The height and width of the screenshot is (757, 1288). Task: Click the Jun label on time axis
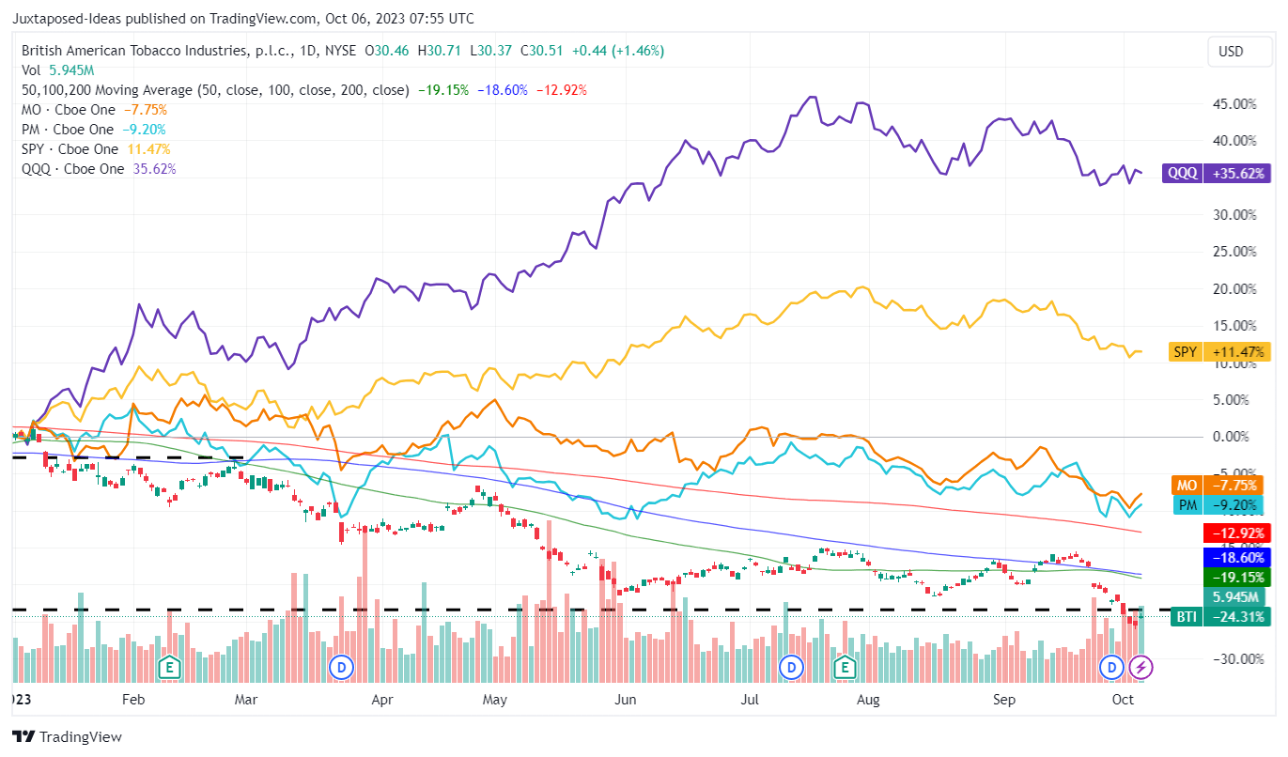point(625,700)
